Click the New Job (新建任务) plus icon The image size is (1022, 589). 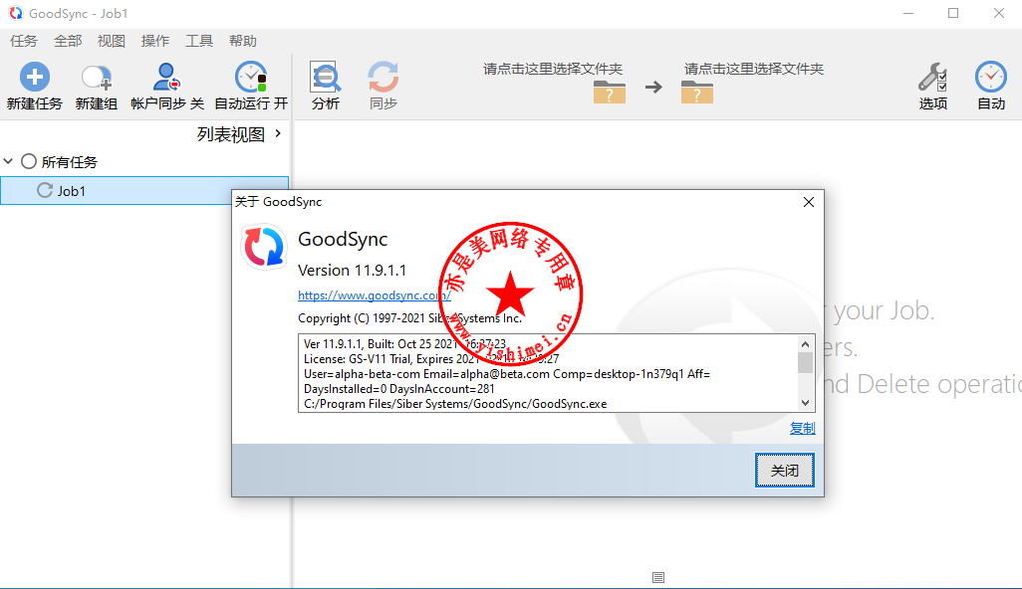[35, 77]
